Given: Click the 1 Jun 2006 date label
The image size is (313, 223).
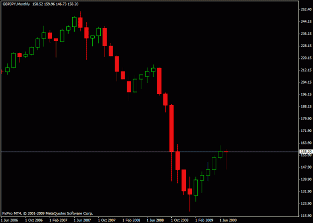Looking at the screenshot, I should coord(10,220).
